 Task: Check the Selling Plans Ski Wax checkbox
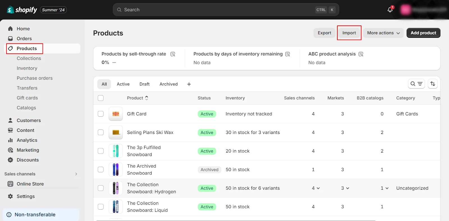tap(101, 132)
